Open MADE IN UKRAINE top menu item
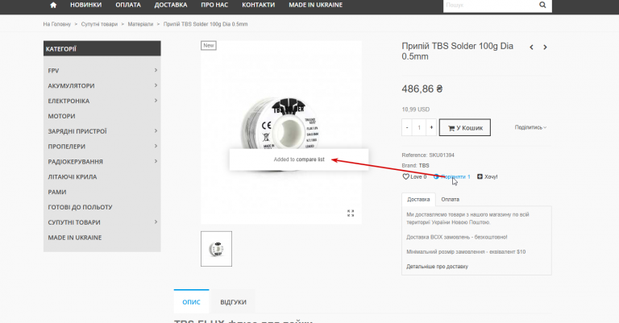Screen dimensions: 619x323 click(x=315, y=5)
